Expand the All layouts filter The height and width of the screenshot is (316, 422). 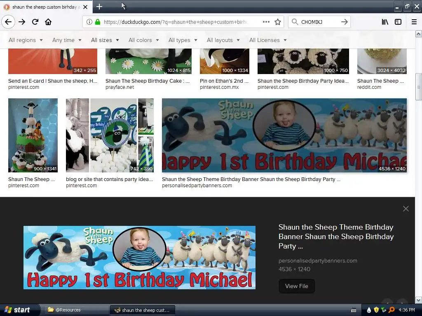[x=223, y=40]
